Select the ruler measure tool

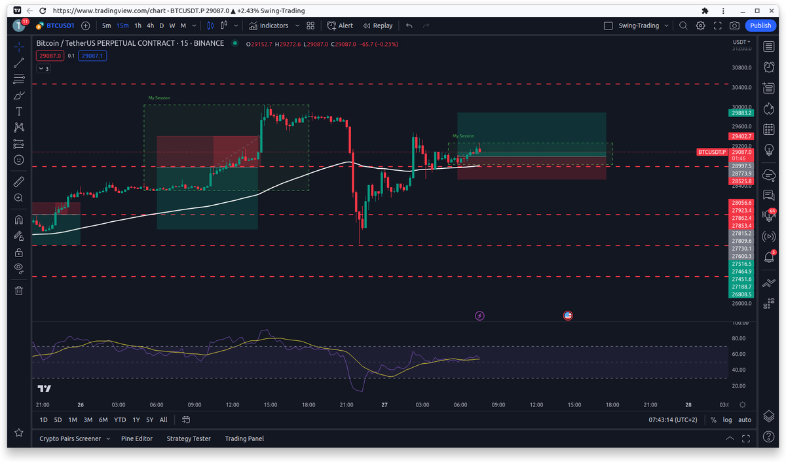pyautogui.click(x=18, y=181)
